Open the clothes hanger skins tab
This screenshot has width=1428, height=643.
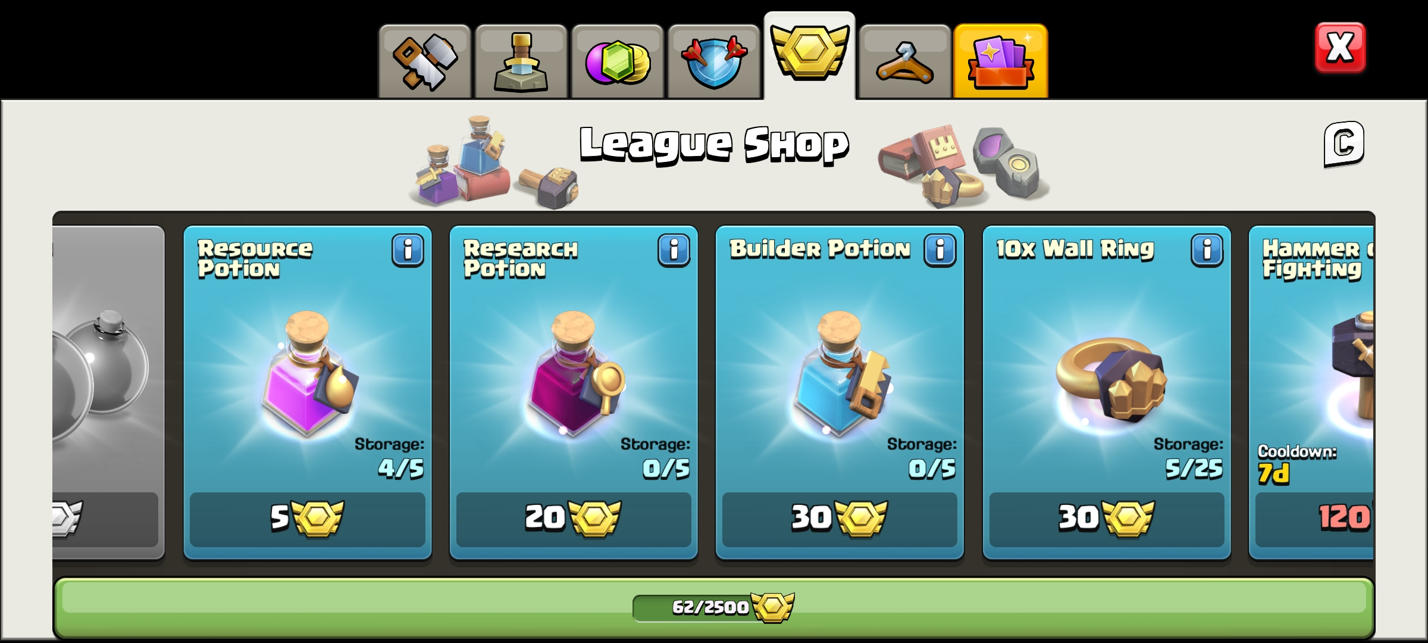pyautogui.click(x=905, y=61)
